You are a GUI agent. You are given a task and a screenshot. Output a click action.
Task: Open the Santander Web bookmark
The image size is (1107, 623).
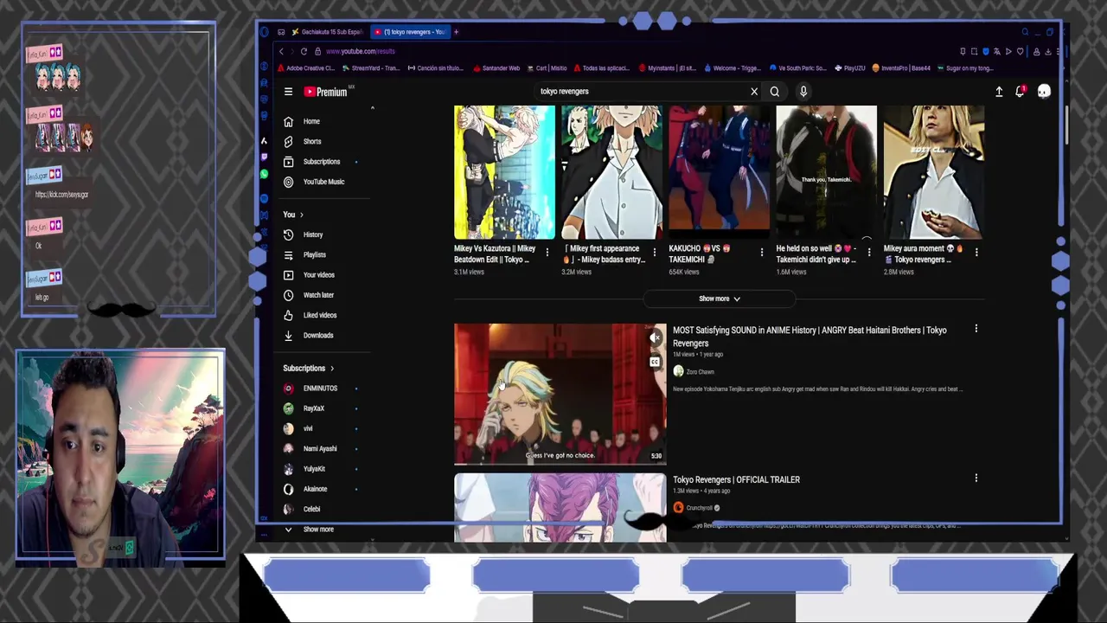pos(497,68)
